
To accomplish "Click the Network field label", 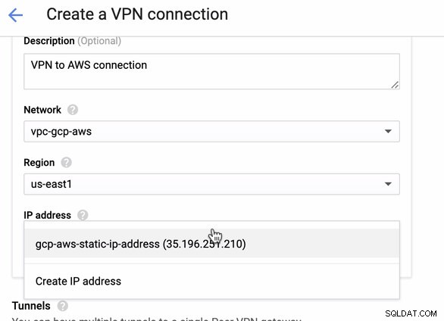I will pyautogui.click(x=42, y=110).
